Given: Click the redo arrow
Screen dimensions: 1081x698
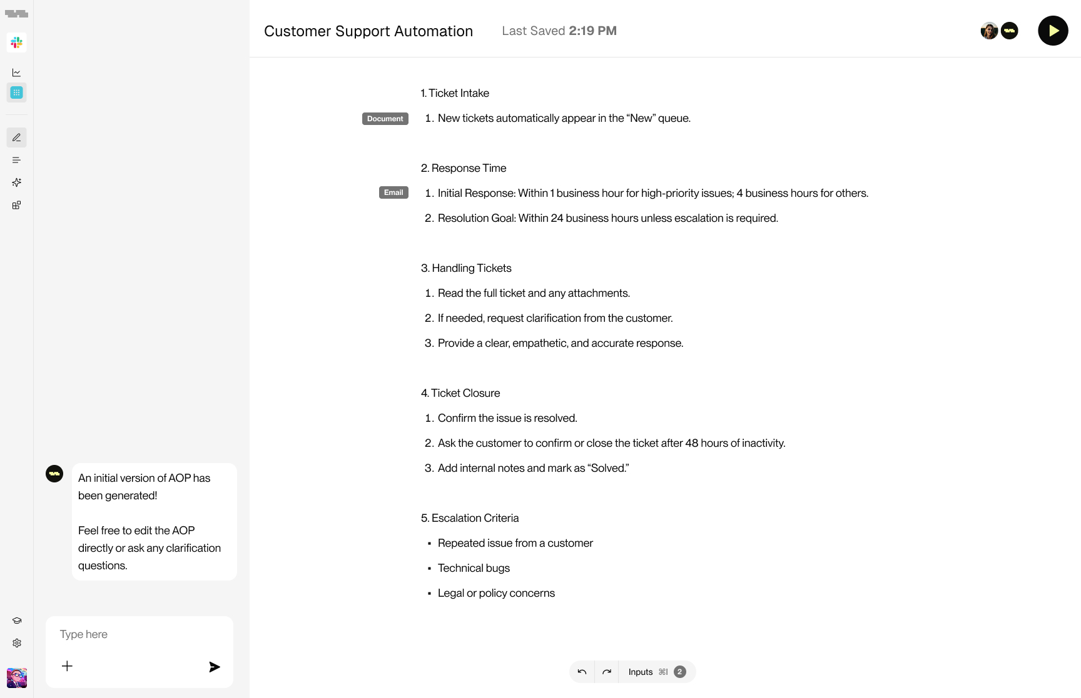Looking at the screenshot, I should 606,672.
